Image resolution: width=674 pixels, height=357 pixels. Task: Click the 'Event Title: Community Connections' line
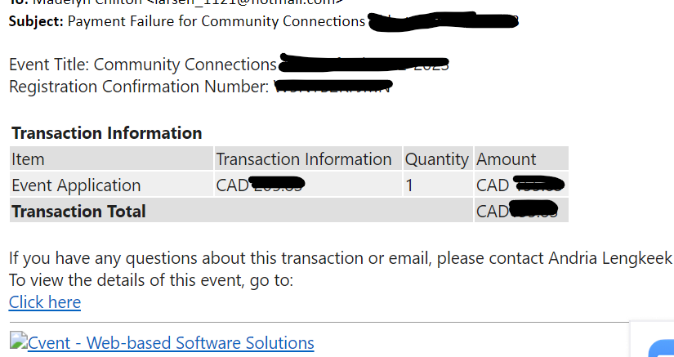click(143, 65)
